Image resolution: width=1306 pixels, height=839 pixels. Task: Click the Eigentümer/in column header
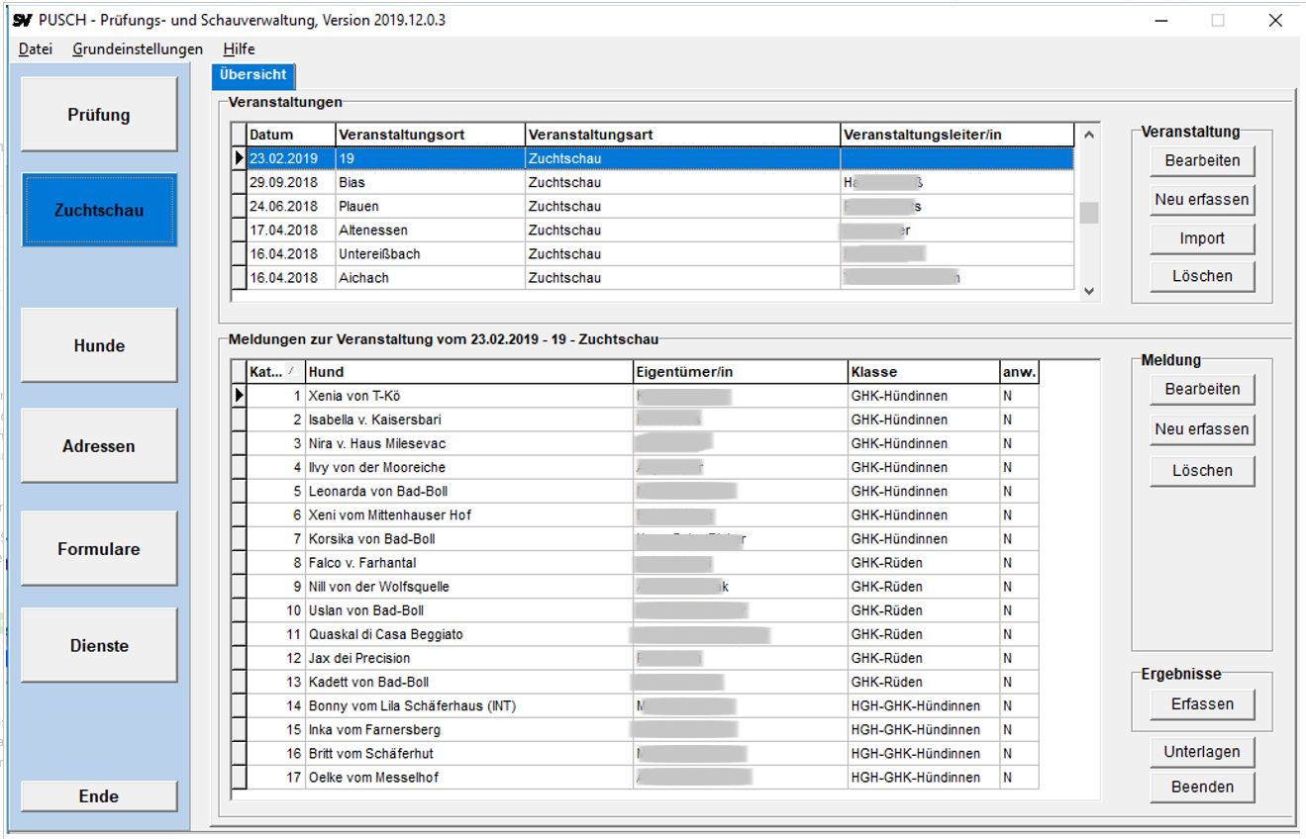(x=741, y=372)
